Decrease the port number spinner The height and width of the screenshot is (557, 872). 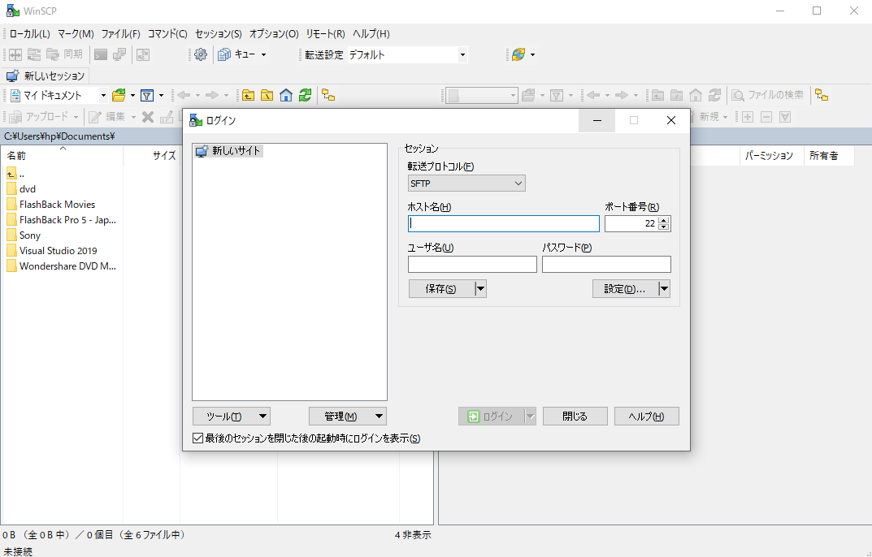663,227
